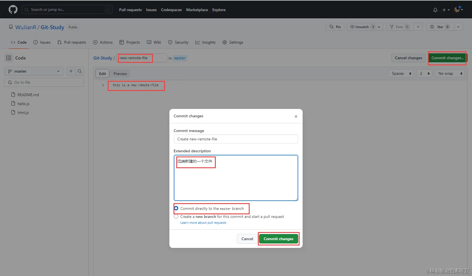
Task: Select the Edit tab
Action: (102, 74)
